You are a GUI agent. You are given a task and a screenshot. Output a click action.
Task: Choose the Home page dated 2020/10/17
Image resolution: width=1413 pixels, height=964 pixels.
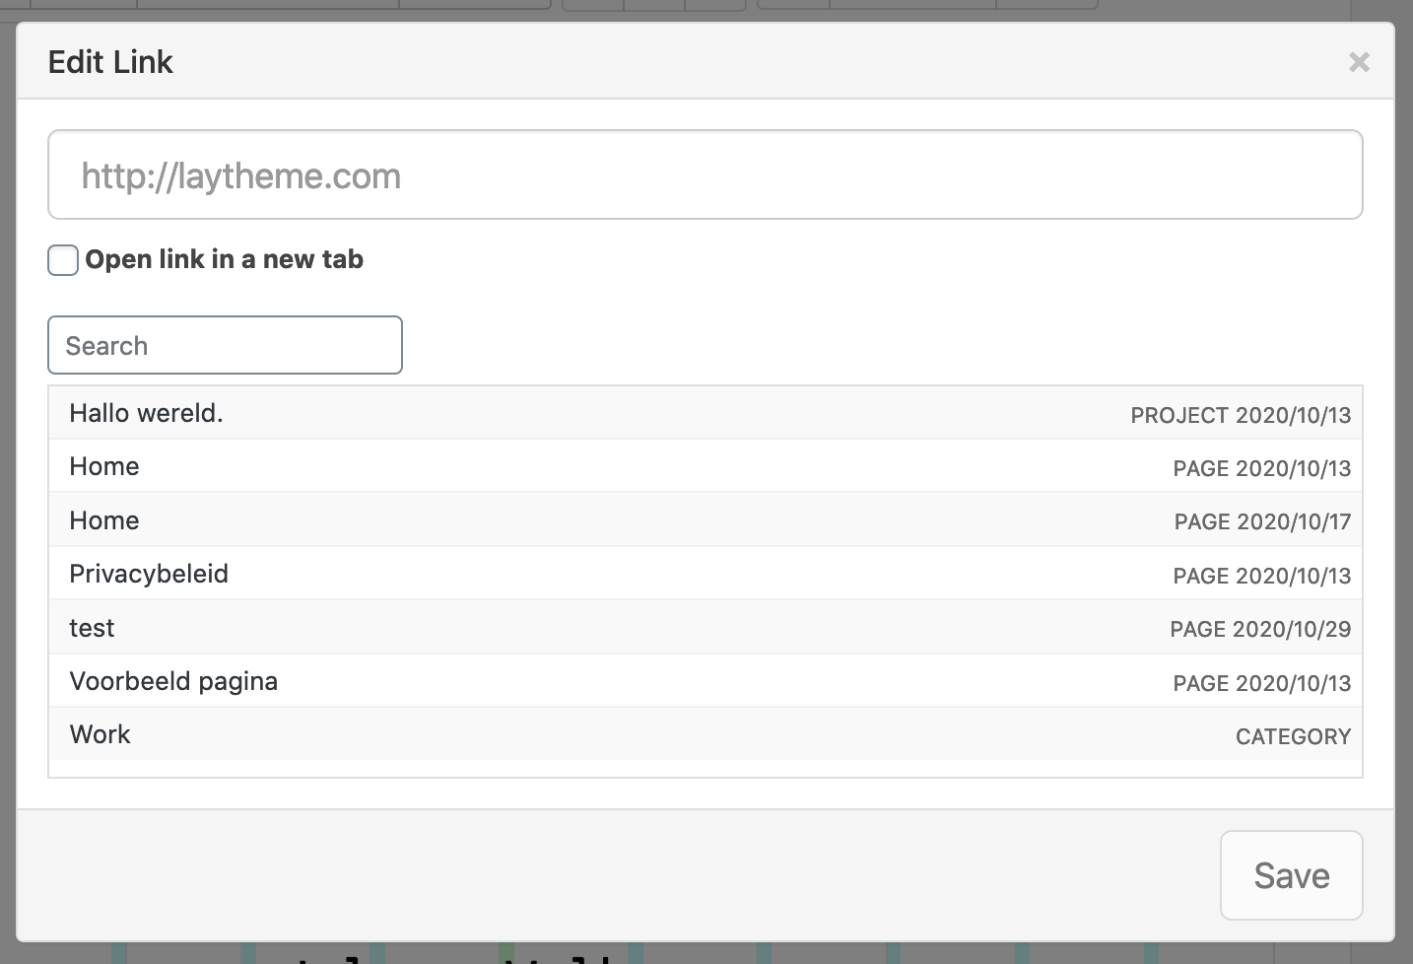pos(104,520)
